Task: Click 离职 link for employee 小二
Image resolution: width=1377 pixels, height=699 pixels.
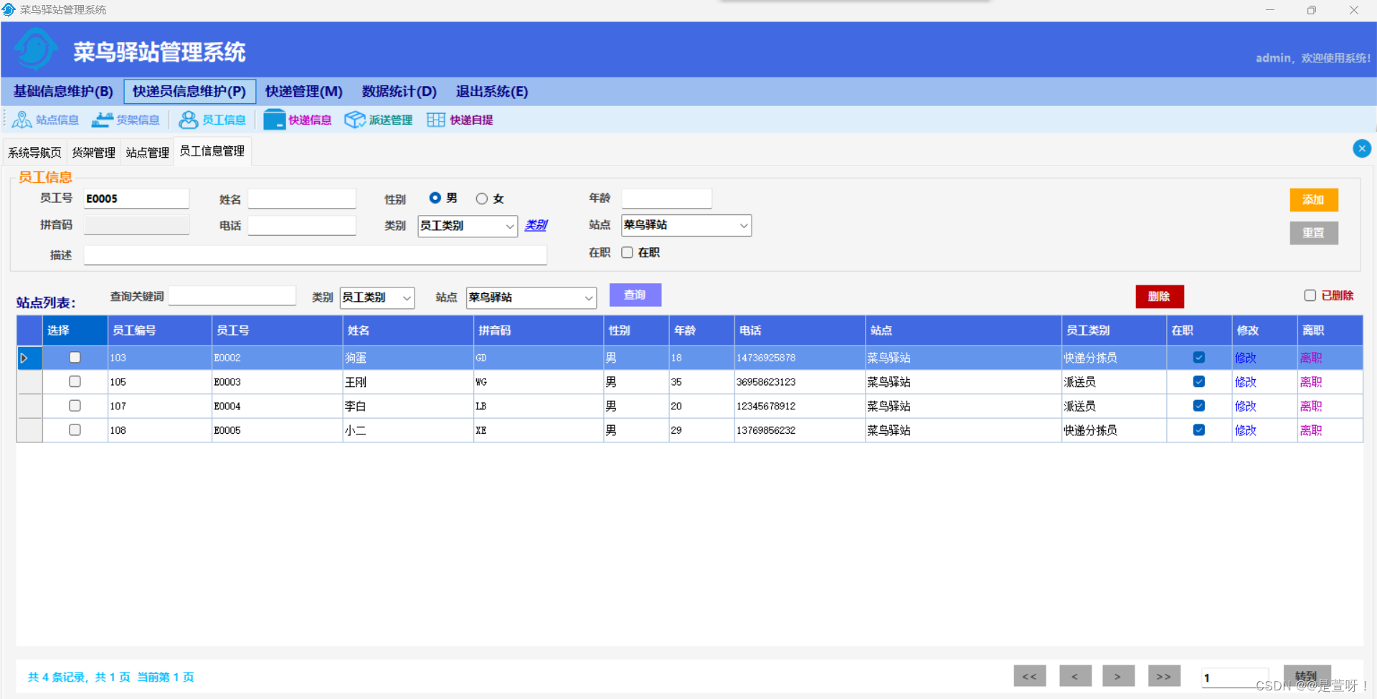Action: pos(1311,431)
